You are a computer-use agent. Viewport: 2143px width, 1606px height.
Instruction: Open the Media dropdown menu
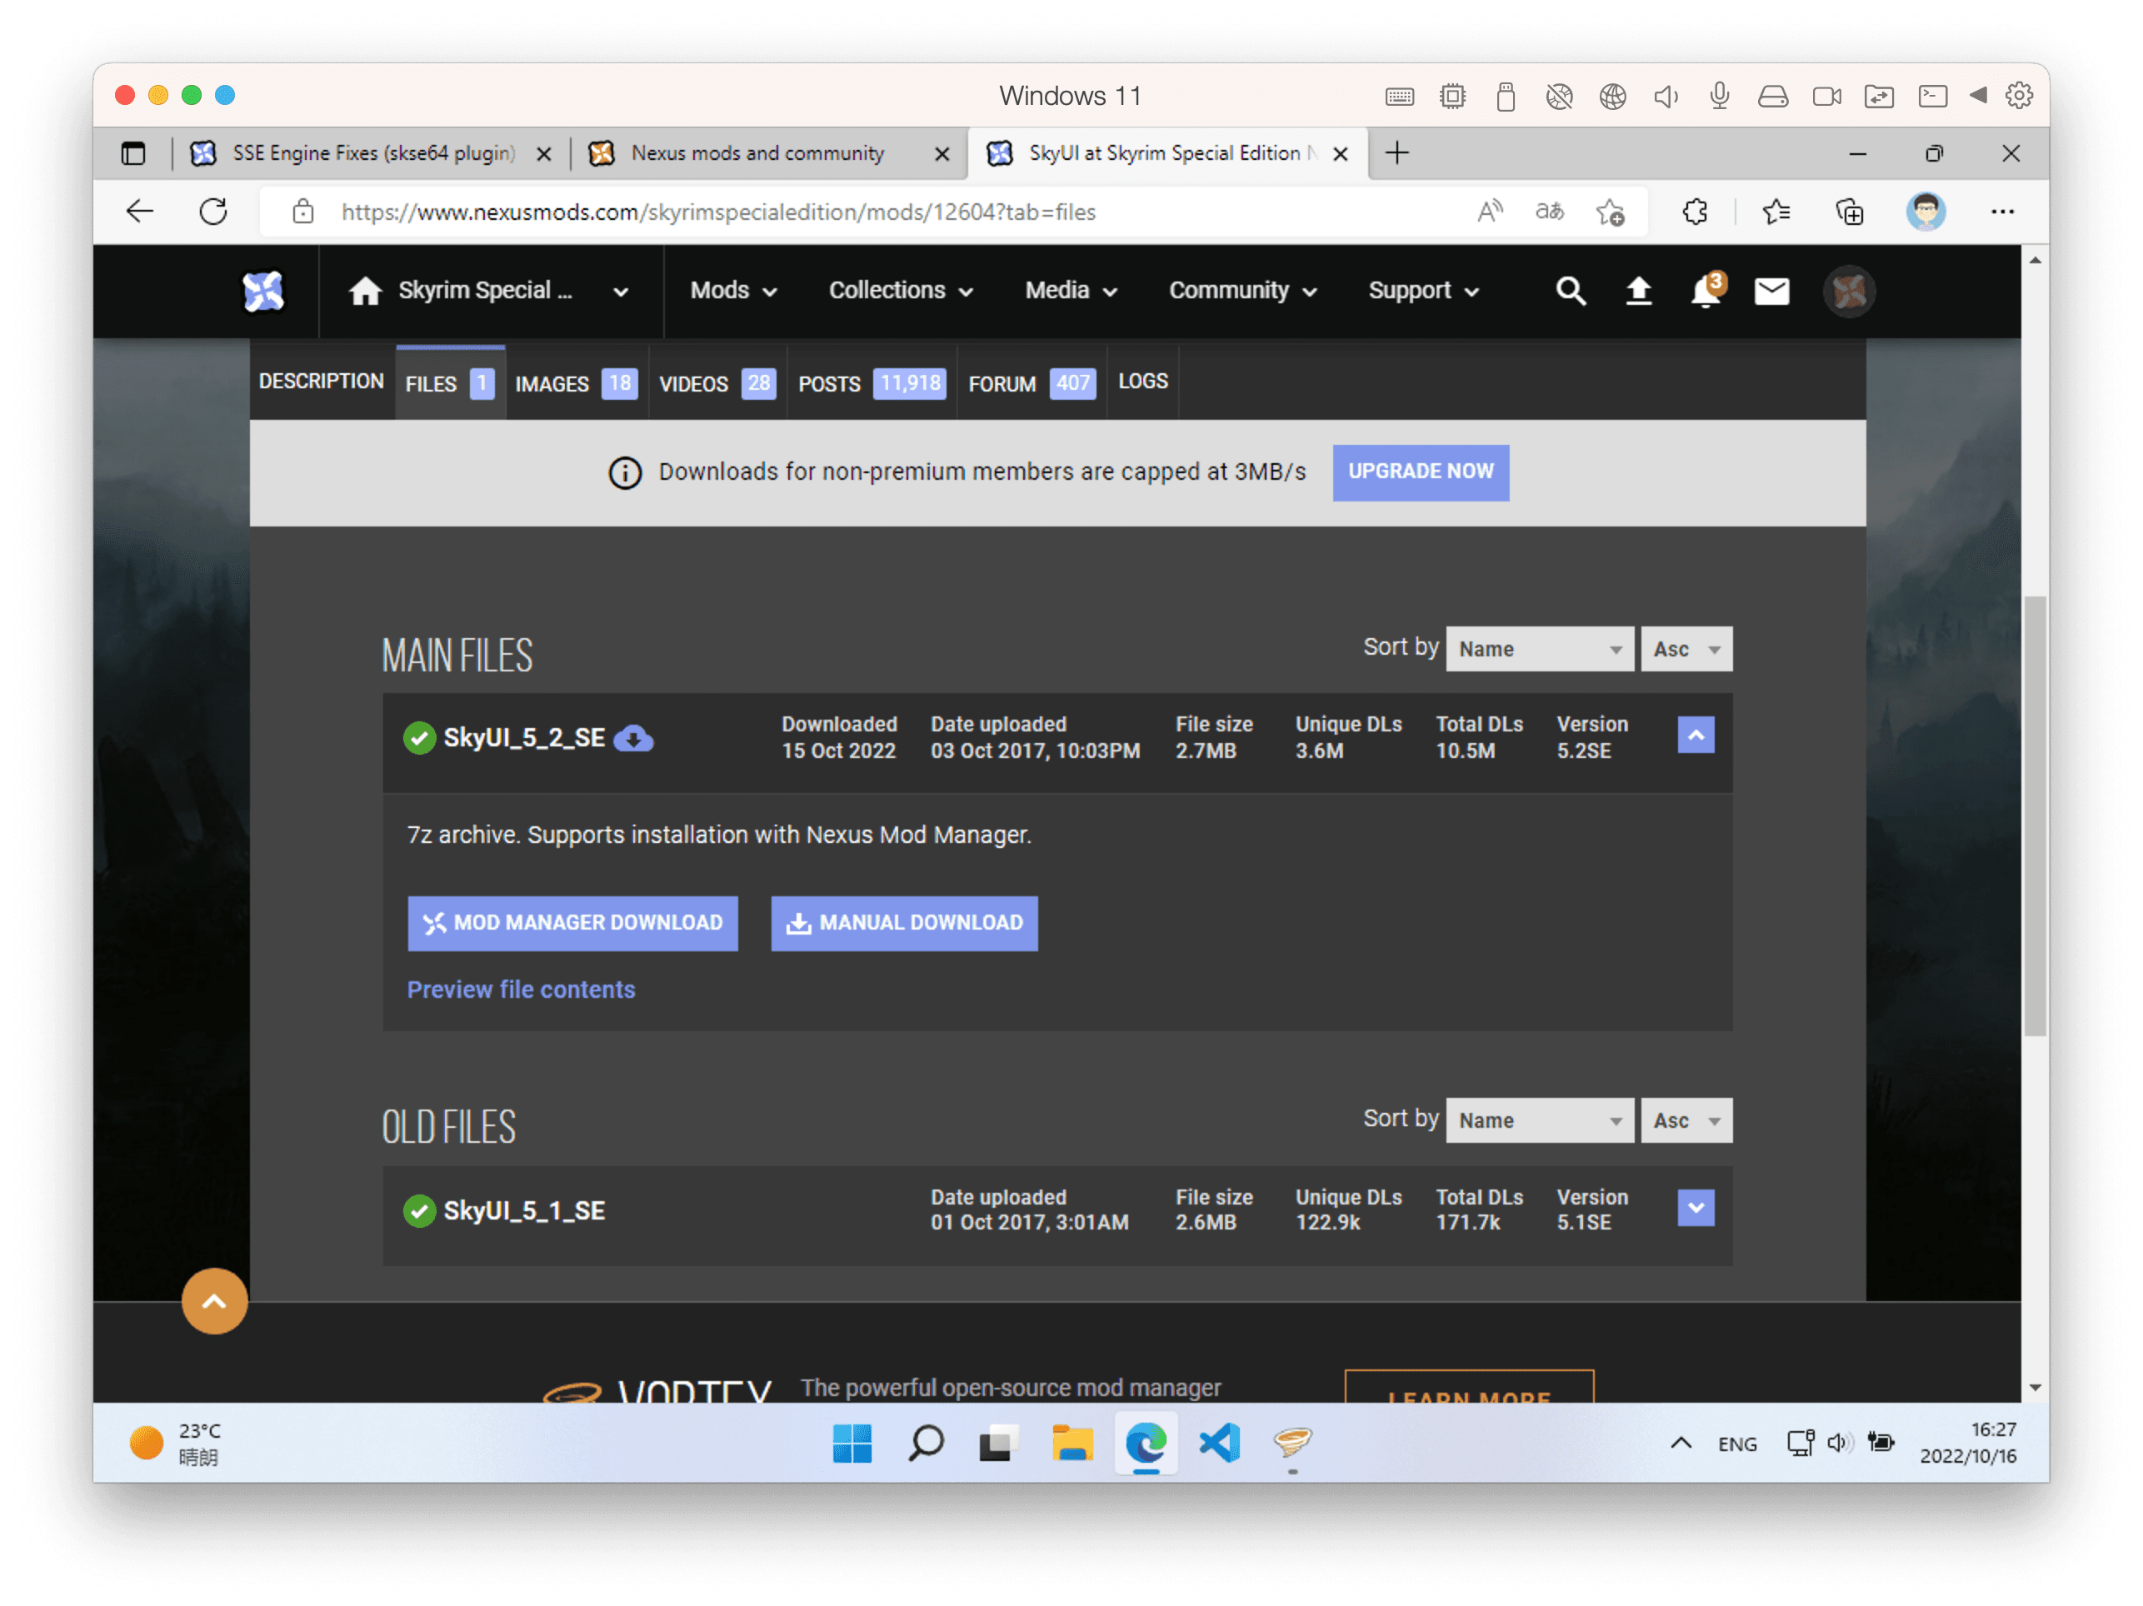(x=1071, y=291)
